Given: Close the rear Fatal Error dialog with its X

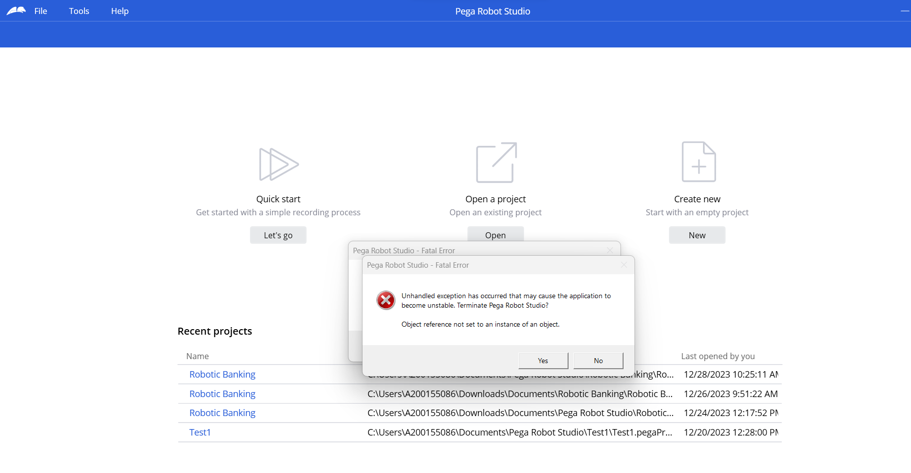Looking at the screenshot, I should pyautogui.click(x=609, y=250).
